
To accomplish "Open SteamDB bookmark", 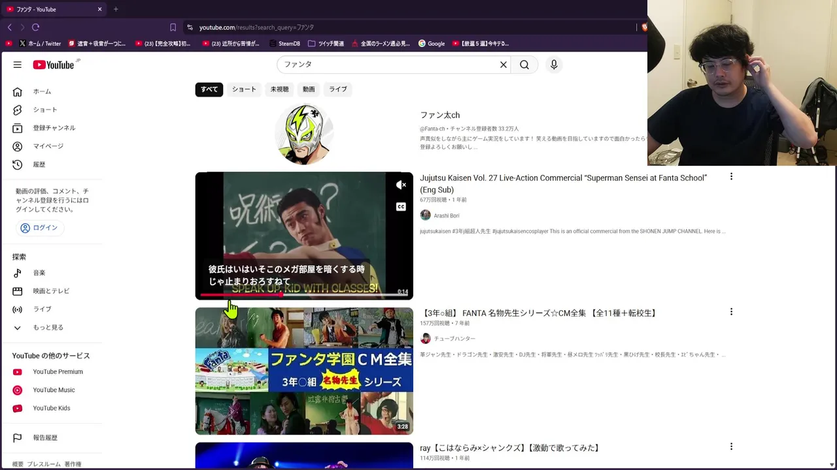I will tap(284, 44).
